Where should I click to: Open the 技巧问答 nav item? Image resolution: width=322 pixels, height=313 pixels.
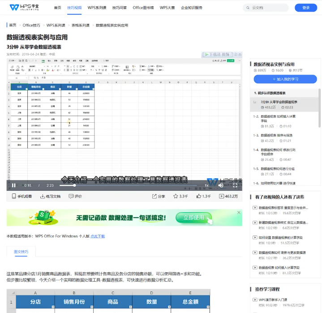120,8
